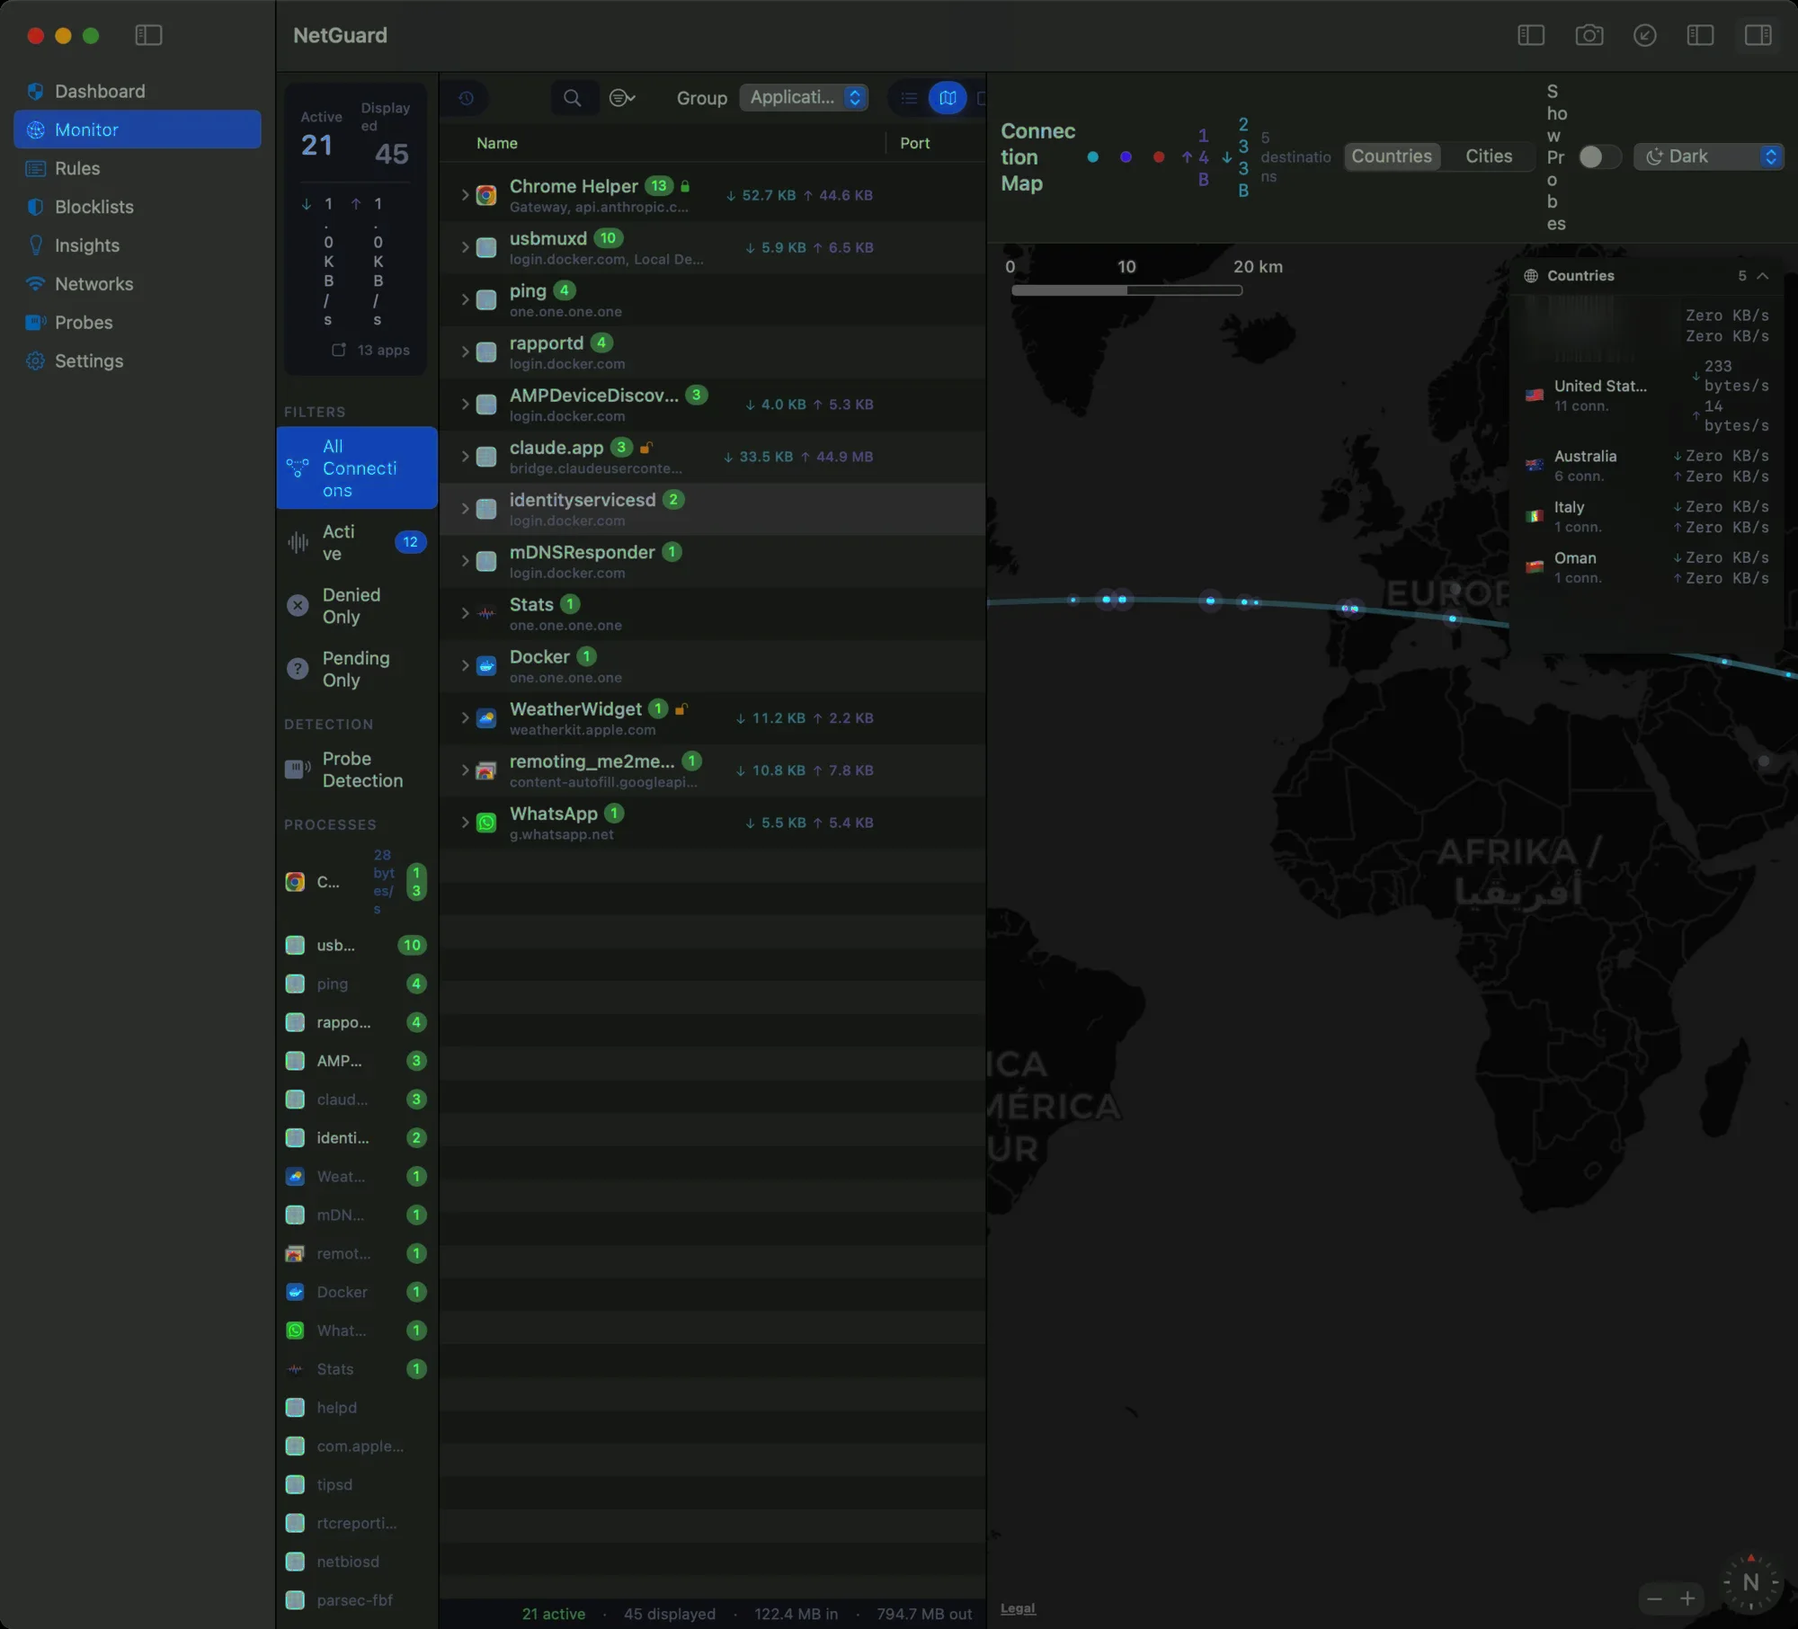Click the Chrome process icon in Processes
The width and height of the screenshot is (1798, 1629).
coord(295,882)
